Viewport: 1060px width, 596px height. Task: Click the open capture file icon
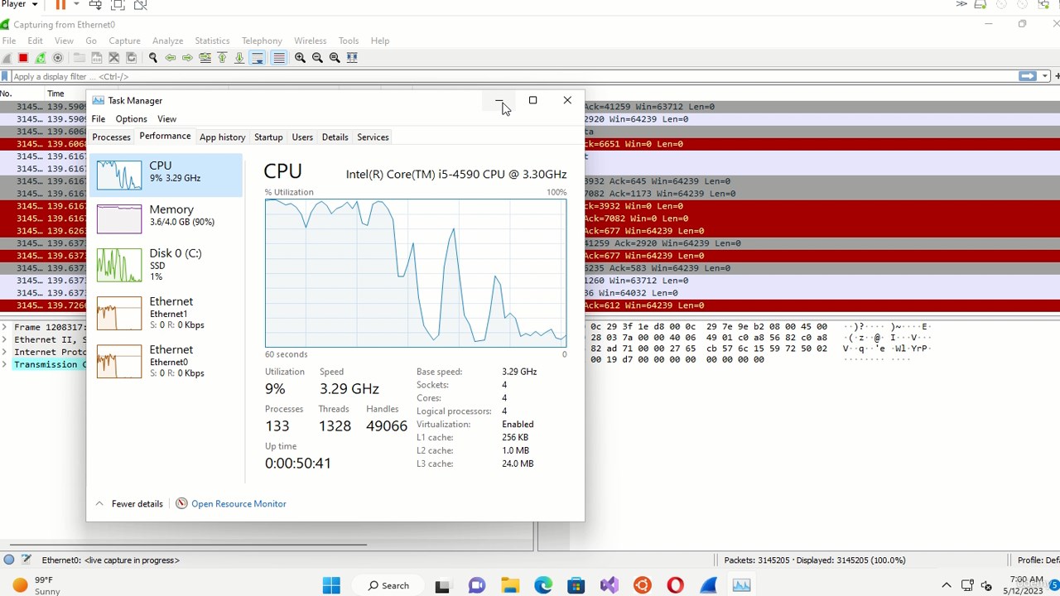[79, 58]
